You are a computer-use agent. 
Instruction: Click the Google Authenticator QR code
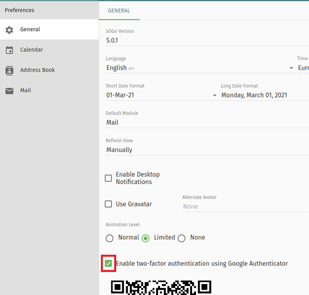point(161,287)
